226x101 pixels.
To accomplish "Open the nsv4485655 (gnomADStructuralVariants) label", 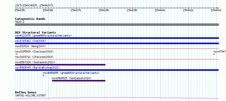I will click(x=71, y=73).
